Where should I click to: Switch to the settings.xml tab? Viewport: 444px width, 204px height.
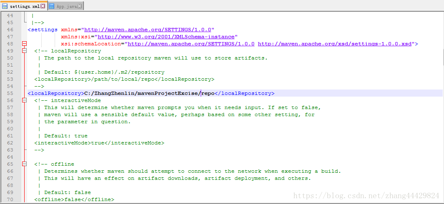point(23,6)
